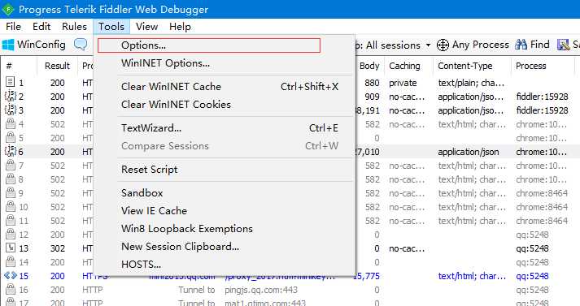Select the lock icon of session 10
Image resolution: width=580 pixels, height=306 pixels.
(x=11, y=206)
